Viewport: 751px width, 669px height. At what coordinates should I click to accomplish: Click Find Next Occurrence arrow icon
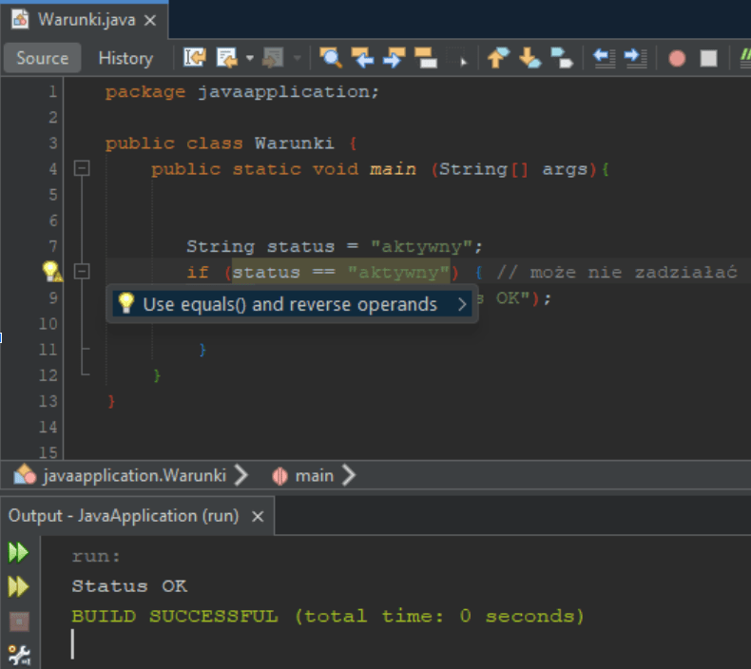[394, 58]
